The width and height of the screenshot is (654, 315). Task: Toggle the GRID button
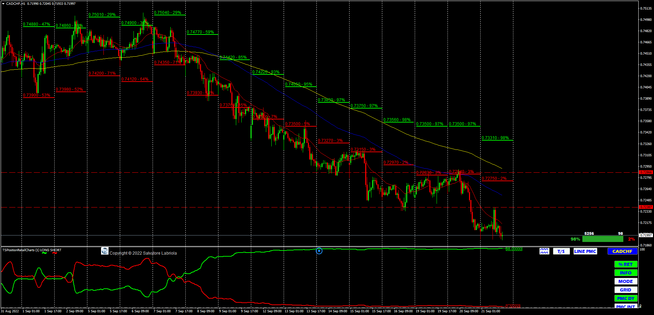point(626,290)
